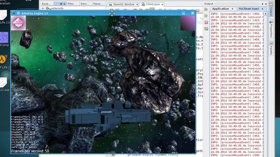Close the jMonkey Engine 3.0 window
280x157 pixels.
[x=192, y=13]
